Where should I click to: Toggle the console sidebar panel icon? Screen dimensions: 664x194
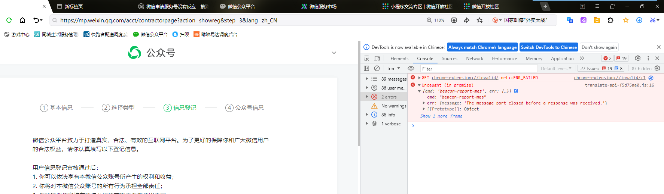[x=366, y=68]
